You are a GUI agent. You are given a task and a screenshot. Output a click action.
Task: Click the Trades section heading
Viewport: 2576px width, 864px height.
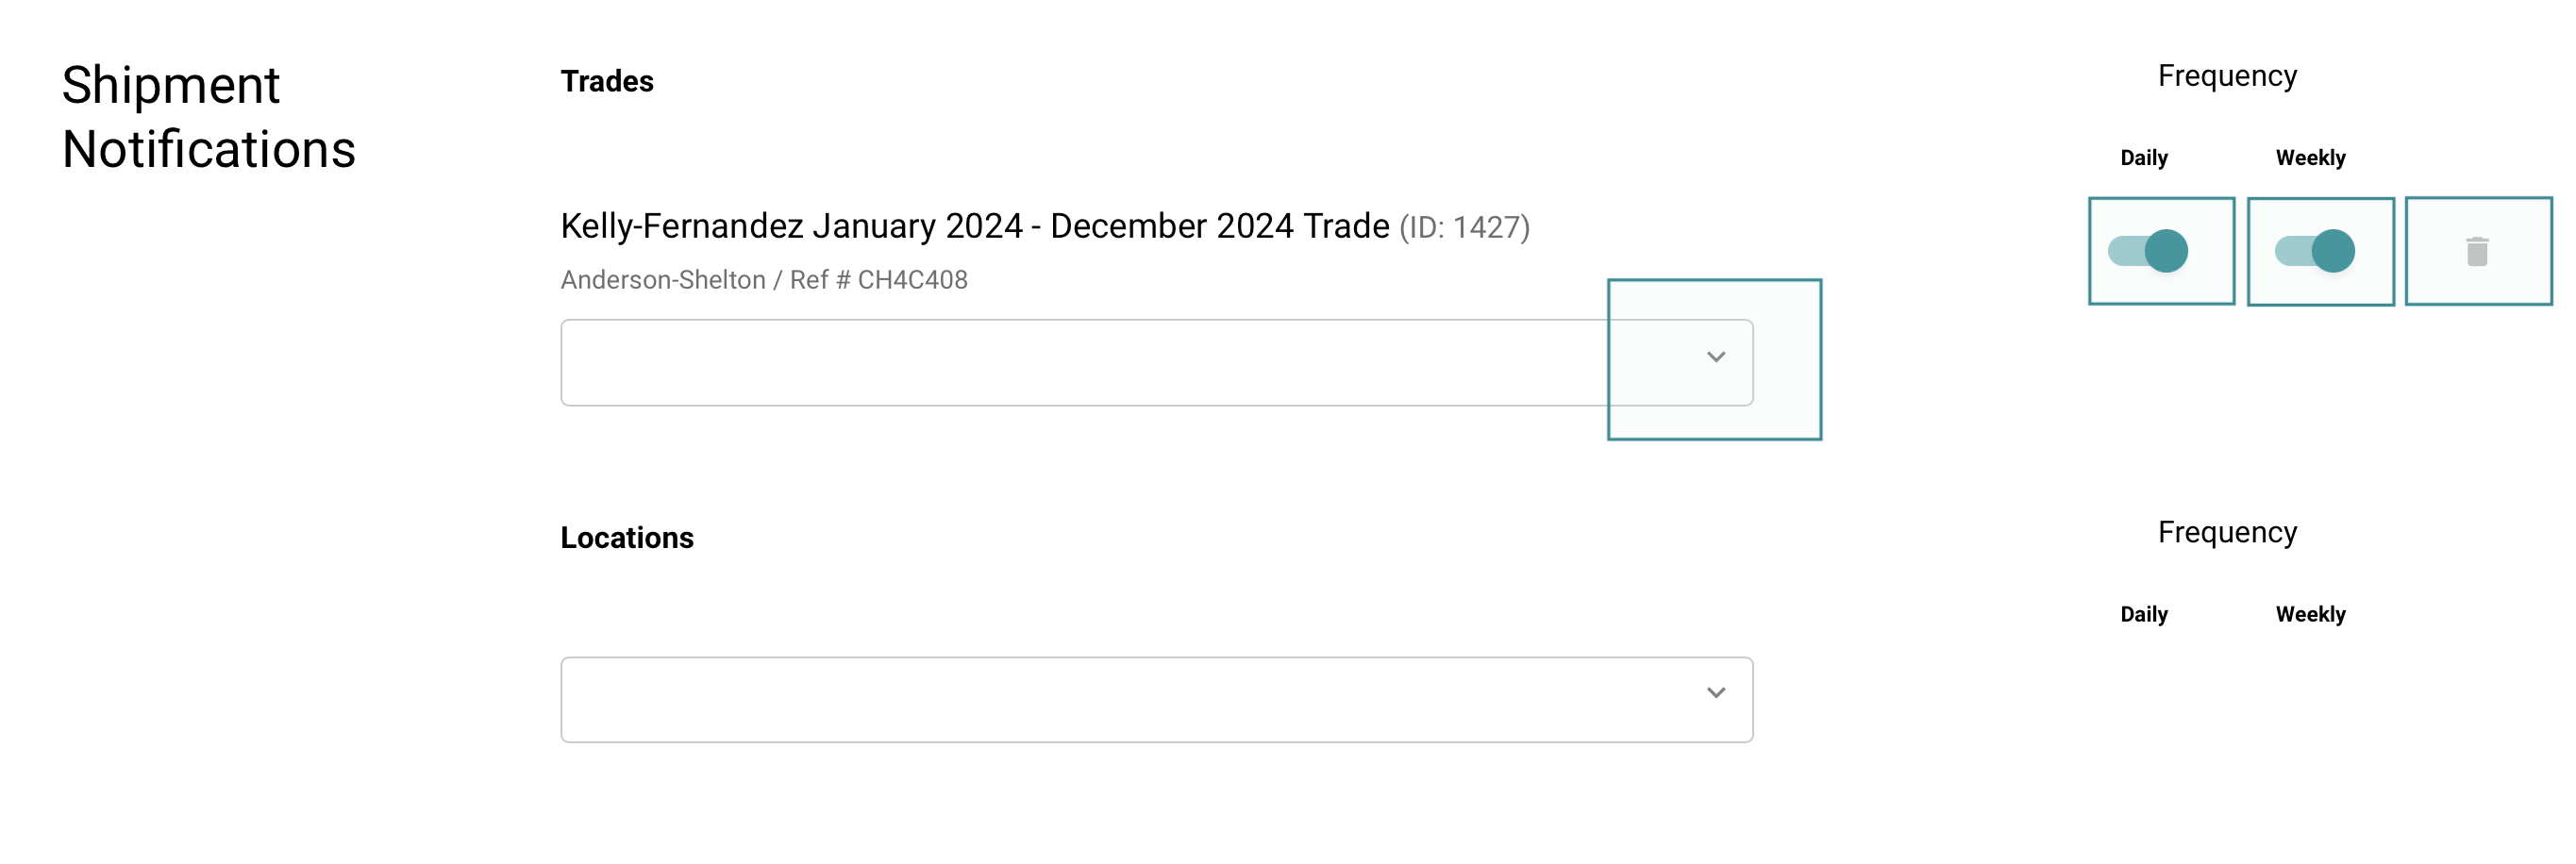pyautogui.click(x=606, y=81)
